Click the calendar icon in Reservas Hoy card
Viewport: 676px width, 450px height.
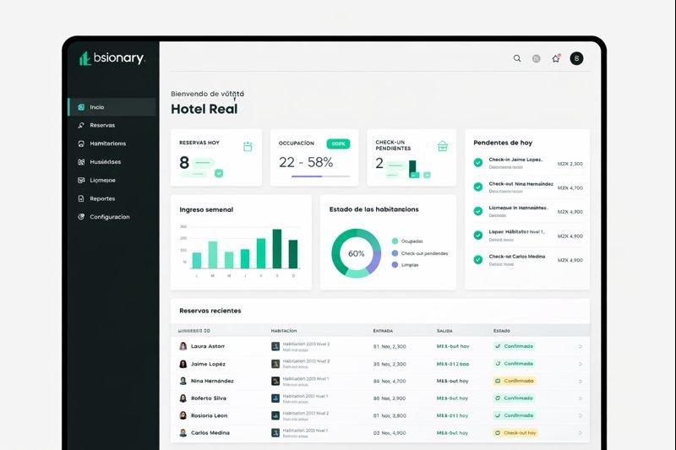(248, 146)
